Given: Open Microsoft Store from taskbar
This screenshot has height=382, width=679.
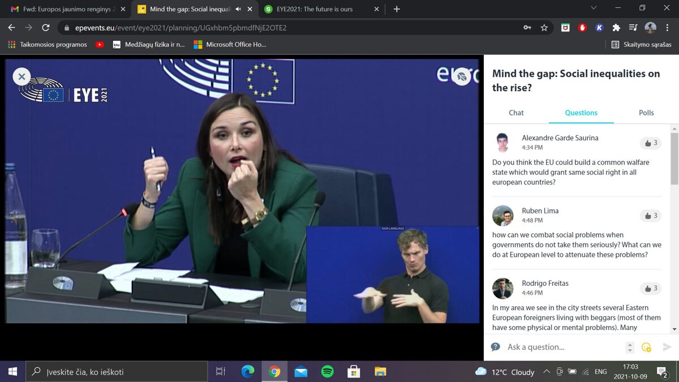Looking at the screenshot, I should pyautogui.click(x=354, y=372).
